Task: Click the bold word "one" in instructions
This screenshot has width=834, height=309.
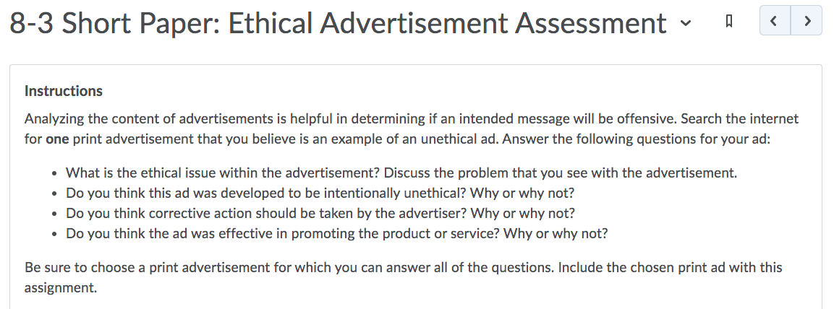Action: tap(57, 139)
